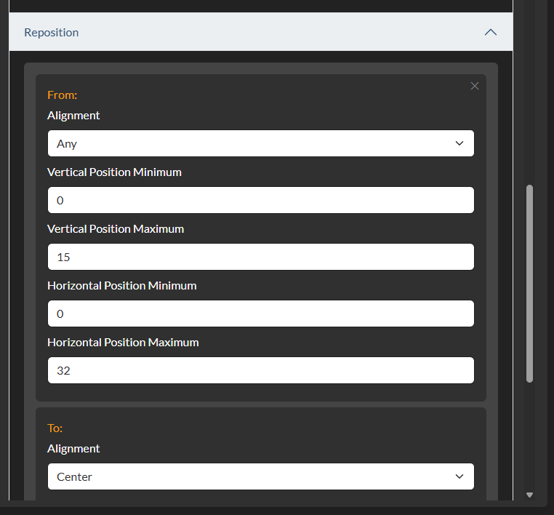Open the To Alignment dropdown showing Center
Screen dimensions: 554x515
click(260, 476)
